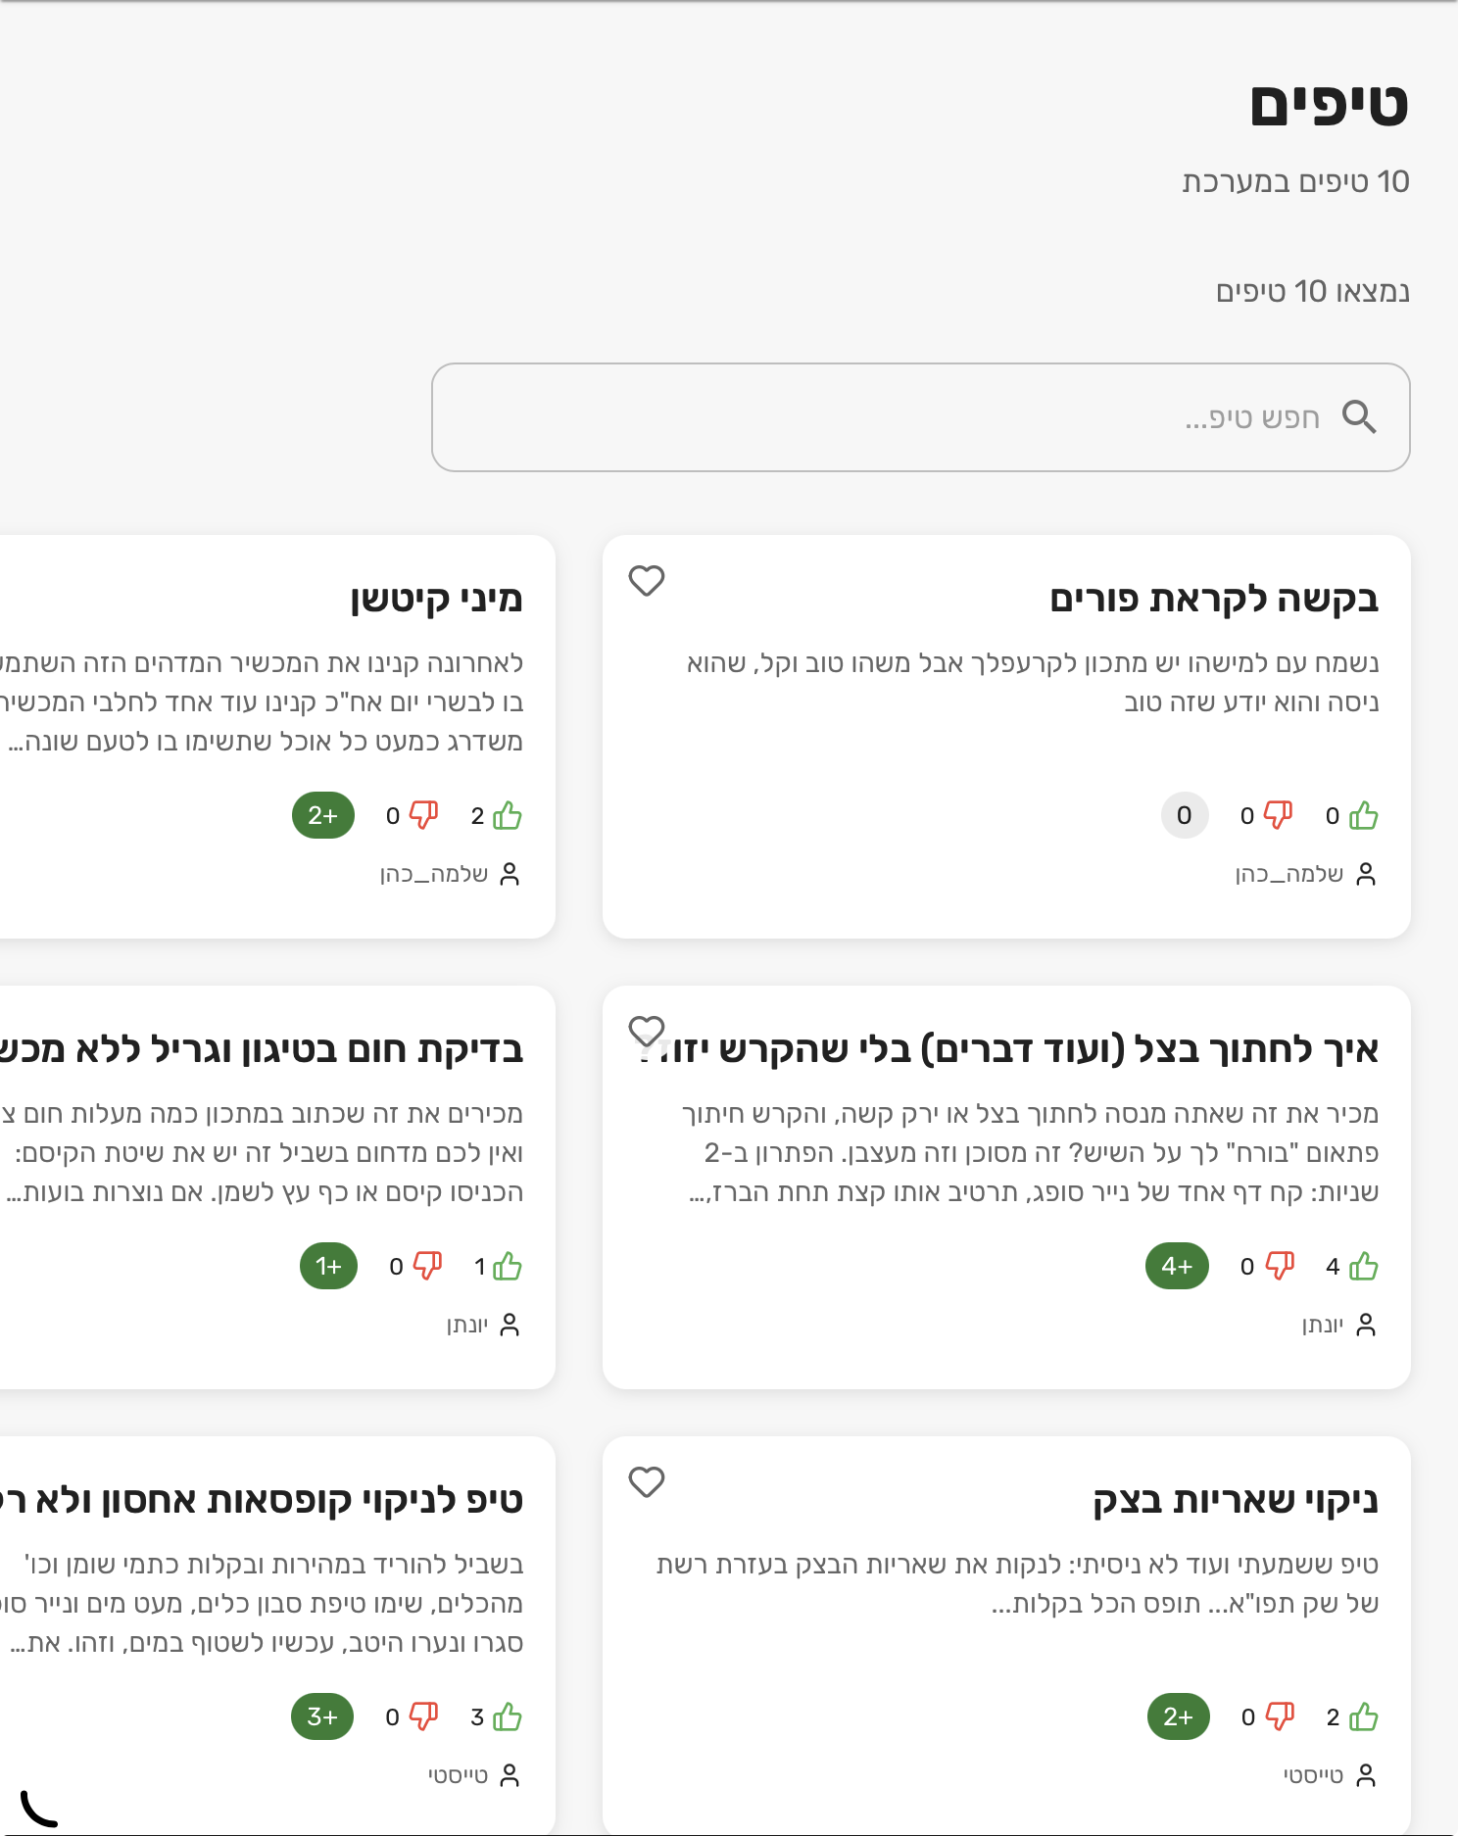
Task: Like the frying heat check tip
Action: [508, 1267]
